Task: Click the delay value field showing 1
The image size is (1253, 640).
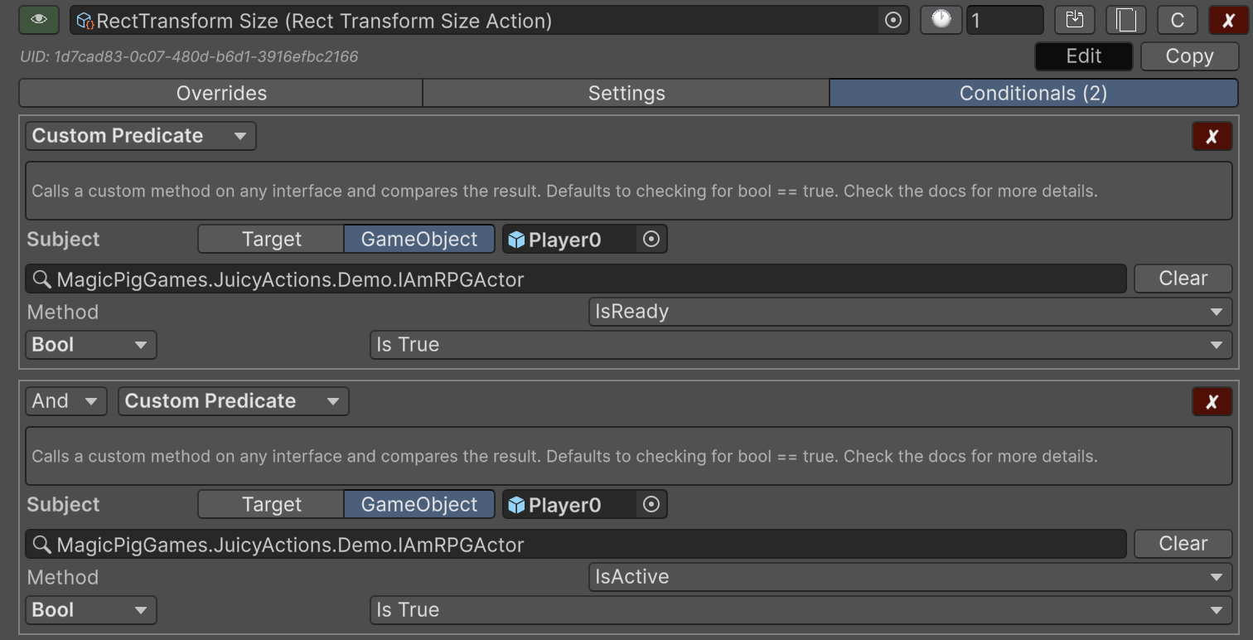Action: tap(1004, 21)
